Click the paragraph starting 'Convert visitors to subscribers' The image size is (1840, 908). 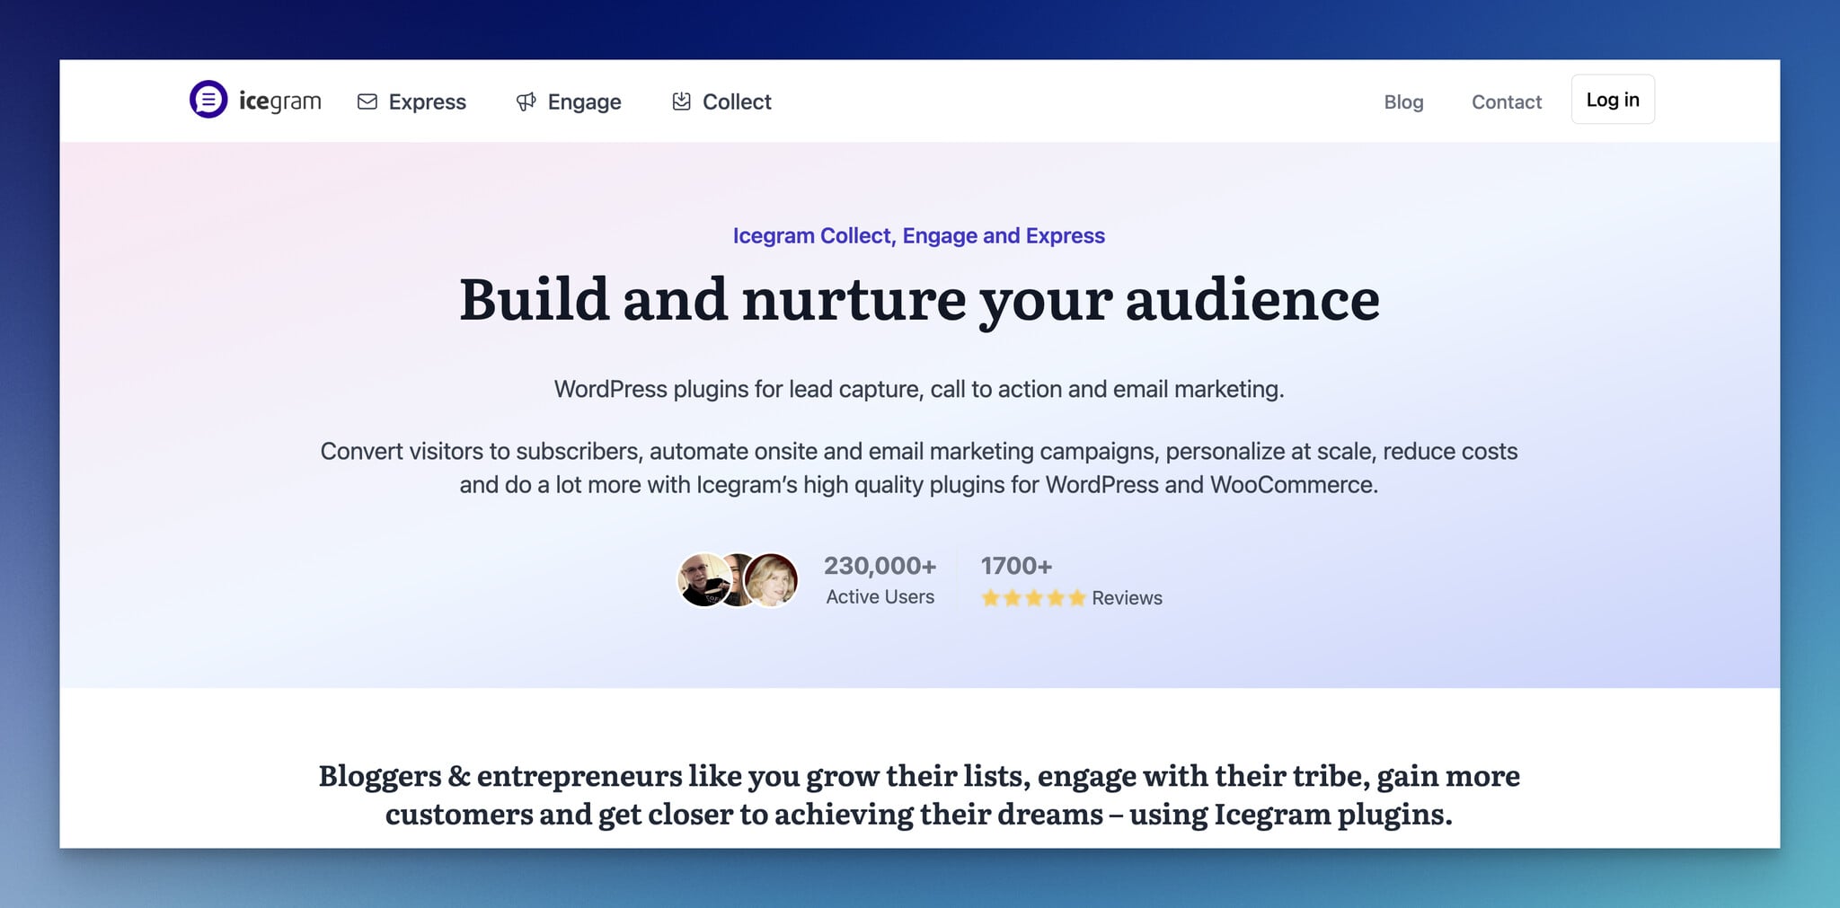919,468
